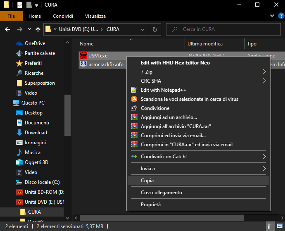
Task: Choose Edit with HHD Hex Editor Neo
Action: (x=199, y=62)
